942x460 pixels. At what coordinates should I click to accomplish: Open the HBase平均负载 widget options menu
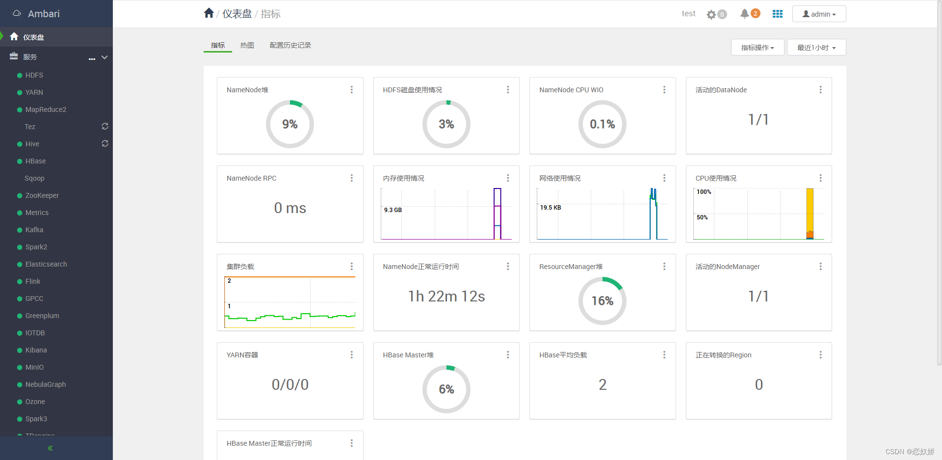point(664,355)
